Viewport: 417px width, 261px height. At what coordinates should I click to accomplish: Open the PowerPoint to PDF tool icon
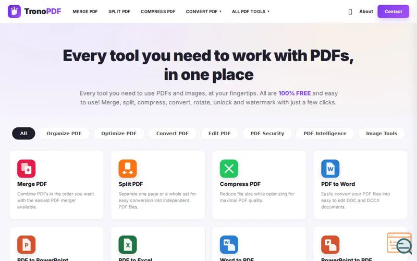330,244
